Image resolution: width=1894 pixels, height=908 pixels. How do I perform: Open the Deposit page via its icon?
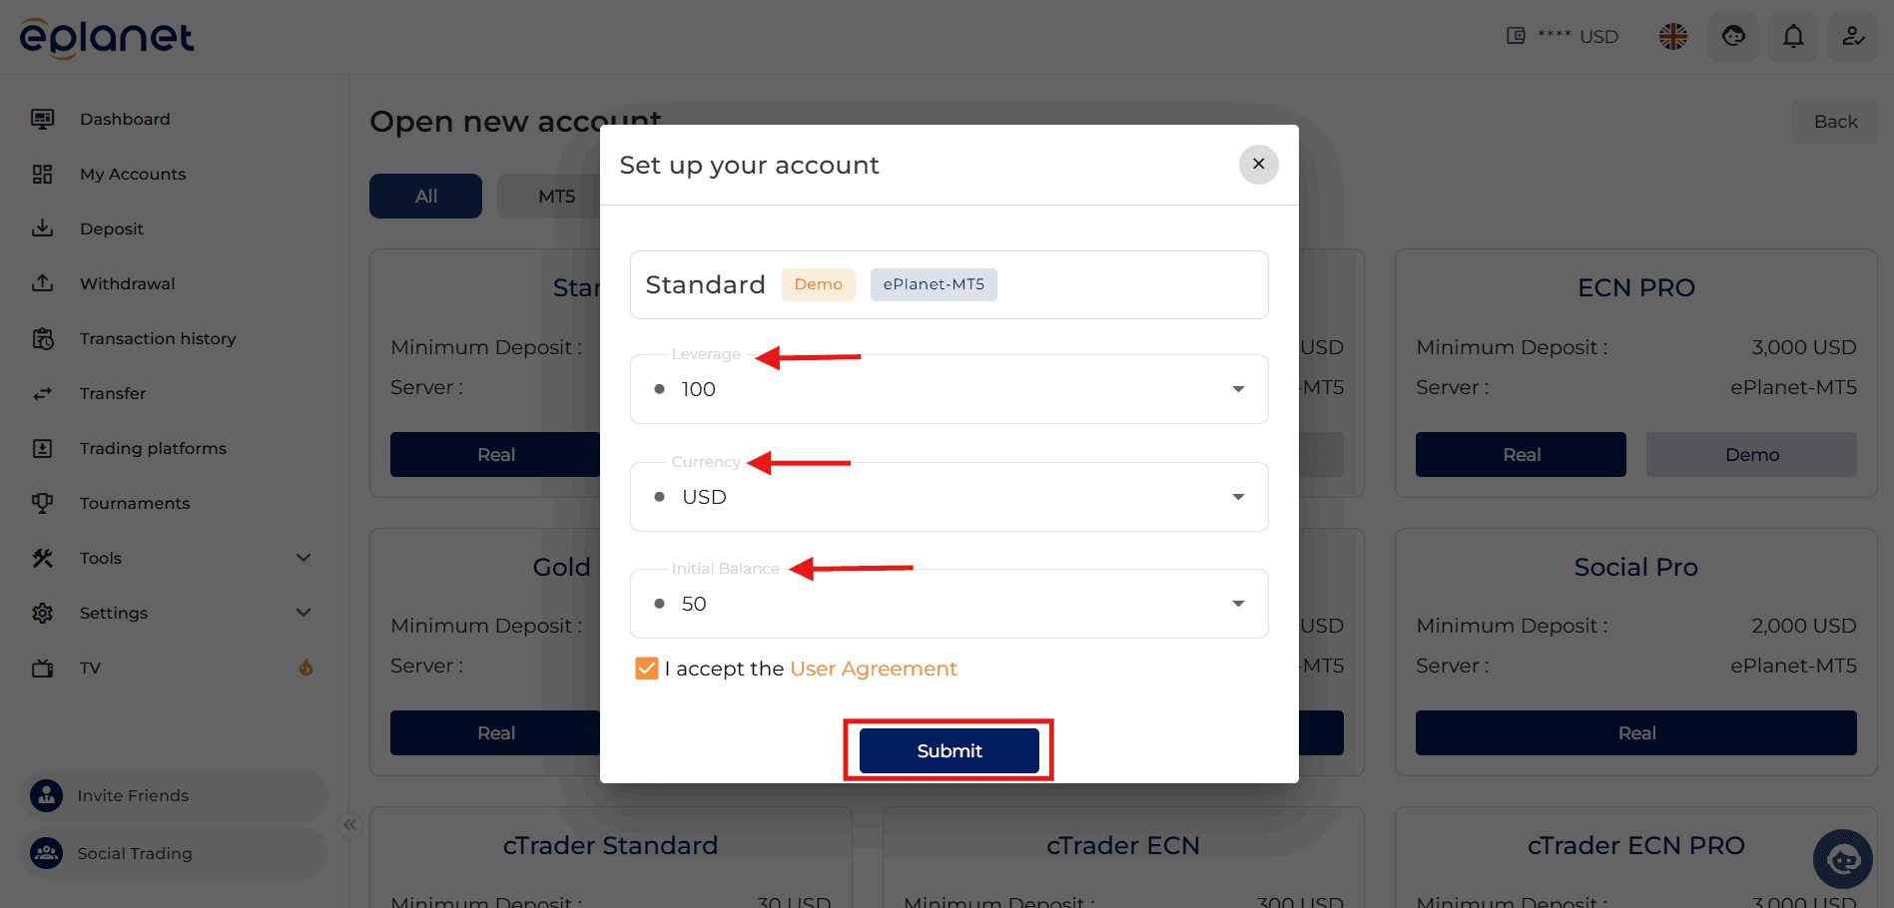coord(42,228)
